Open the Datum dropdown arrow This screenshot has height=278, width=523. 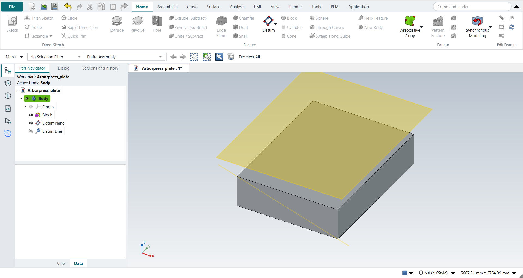276,24
